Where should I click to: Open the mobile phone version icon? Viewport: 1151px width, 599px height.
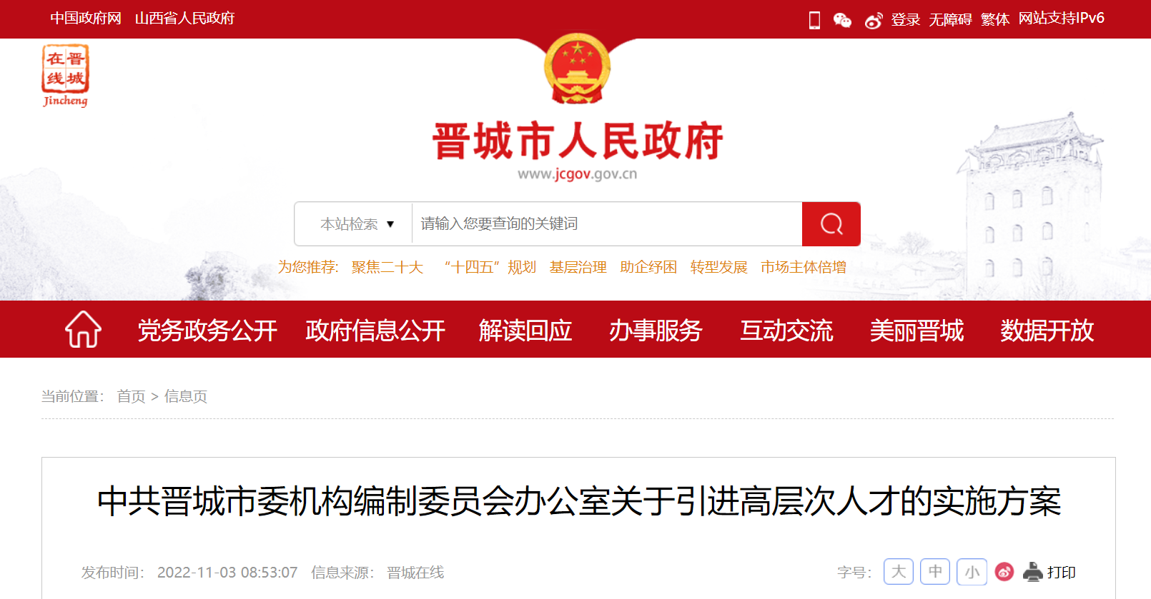click(x=814, y=20)
